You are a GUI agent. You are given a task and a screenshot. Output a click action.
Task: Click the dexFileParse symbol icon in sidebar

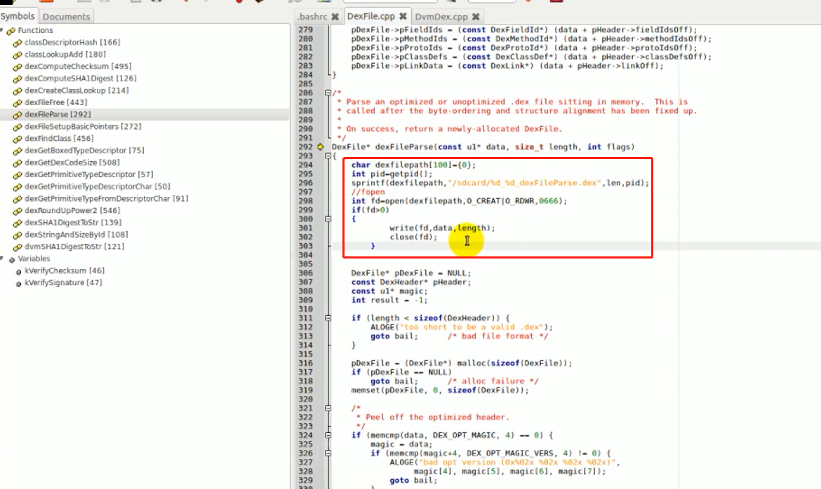coord(18,114)
